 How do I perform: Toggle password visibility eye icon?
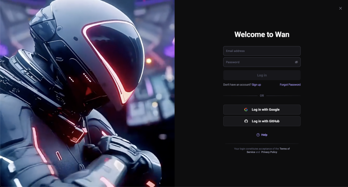[296, 62]
